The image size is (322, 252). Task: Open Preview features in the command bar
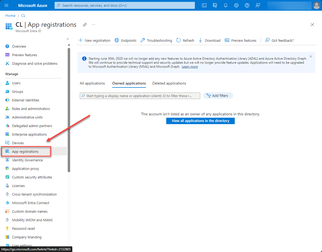click(x=241, y=40)
